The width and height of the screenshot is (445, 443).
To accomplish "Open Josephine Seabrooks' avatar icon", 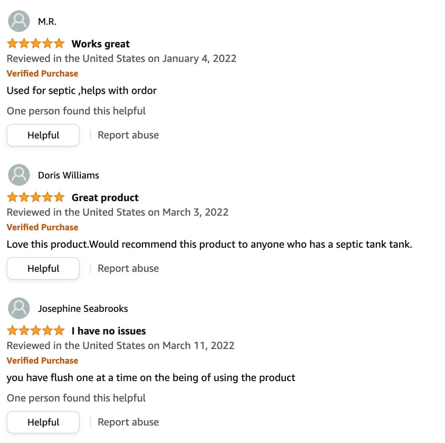I will point(19,308).
